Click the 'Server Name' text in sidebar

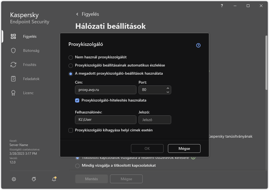[x=19, y=145]
